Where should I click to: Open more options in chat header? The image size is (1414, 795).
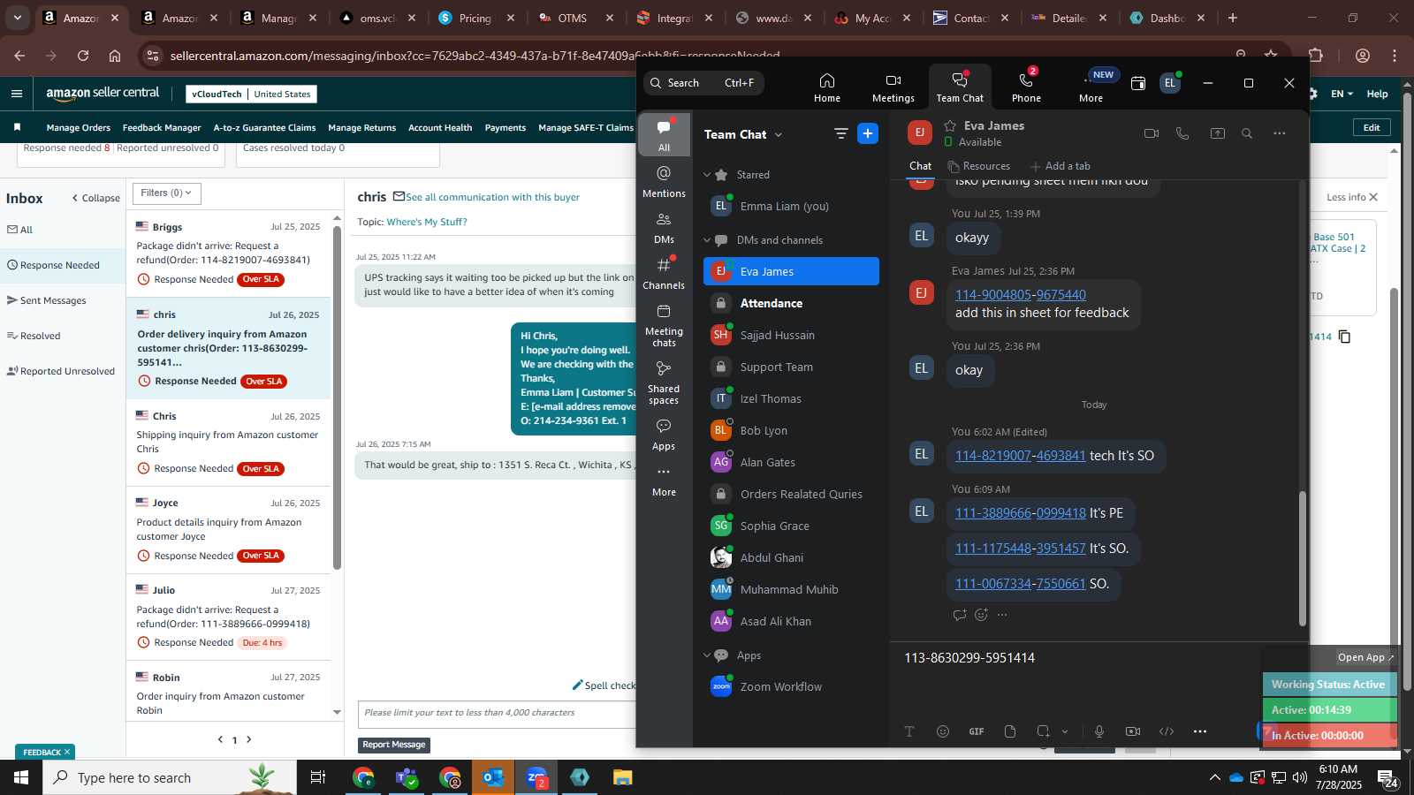pos(1279,133)
